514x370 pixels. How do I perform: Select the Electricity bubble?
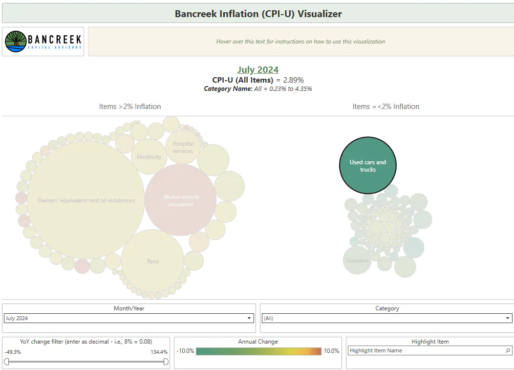click(149, 156)
